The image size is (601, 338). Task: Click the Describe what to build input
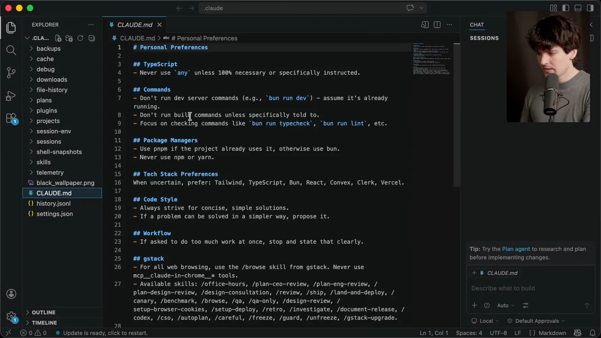pyautogui.click(x=530, y=288)
